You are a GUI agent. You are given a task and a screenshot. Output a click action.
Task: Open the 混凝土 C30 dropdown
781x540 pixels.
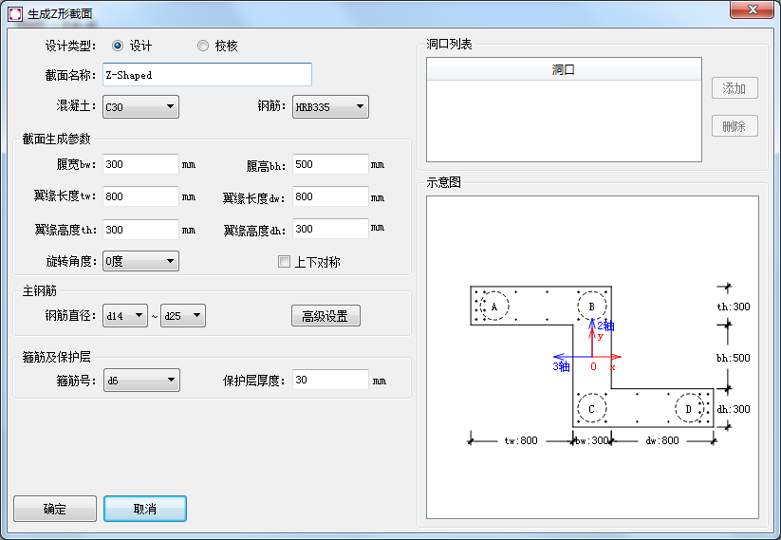tap(140, 107)
